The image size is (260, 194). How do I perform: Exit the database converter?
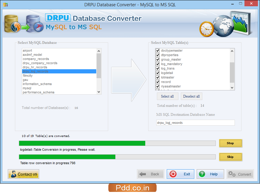(181, 174)
